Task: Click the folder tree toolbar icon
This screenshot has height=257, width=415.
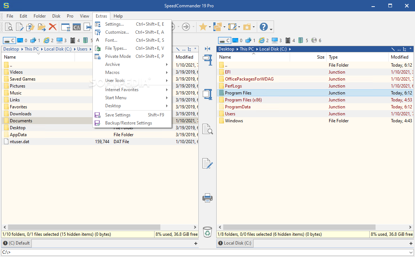Action: [218, 27]
